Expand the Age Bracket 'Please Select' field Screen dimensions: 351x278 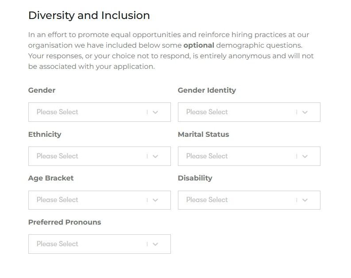click(x=58, y=200)
